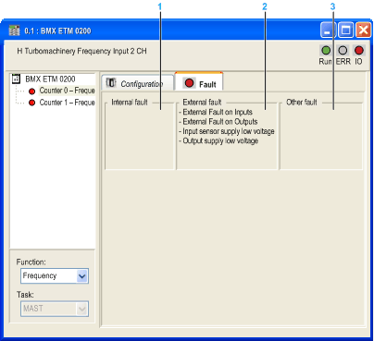The width and height of the screenshot is (374, 341).
Task: Click the red Fault tab icon
Action: 189,82
